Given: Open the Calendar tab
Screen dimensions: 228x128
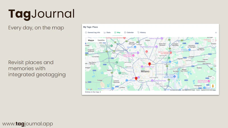Looking at the screenshot, I should click(x=129, y=32).
